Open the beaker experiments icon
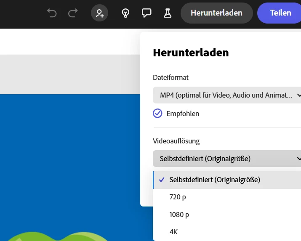The image size is (301, 241). point(168,13)
